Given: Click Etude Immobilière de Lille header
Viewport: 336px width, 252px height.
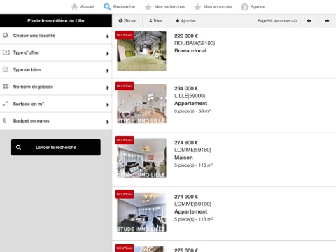Looking at the screenshot, I should (56, 20).
